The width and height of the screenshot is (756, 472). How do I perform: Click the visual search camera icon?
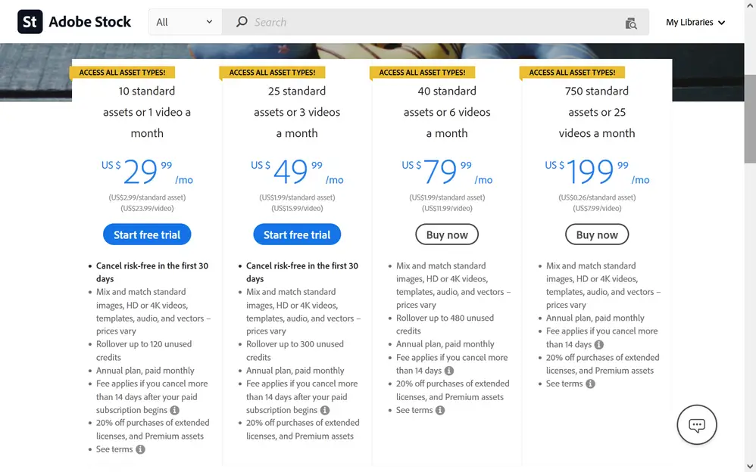tap(631, 23)
